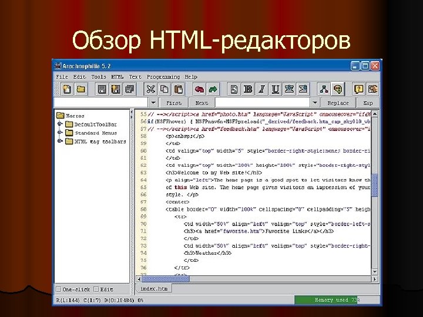Image resolution: width=423 pixels, height=317 pixels.
Task: Click the horizontal scrollbar right arrow
Action: (x=375, y=279)
